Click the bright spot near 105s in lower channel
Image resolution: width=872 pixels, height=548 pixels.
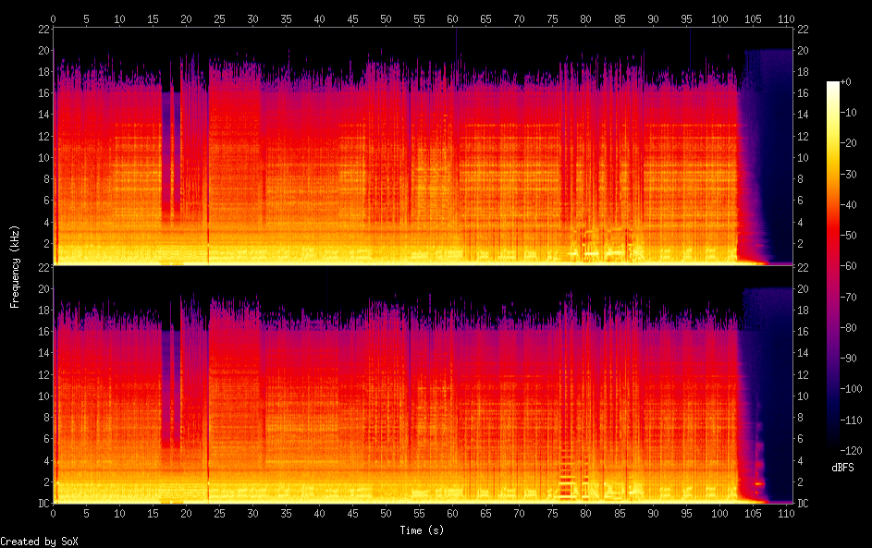758,483
